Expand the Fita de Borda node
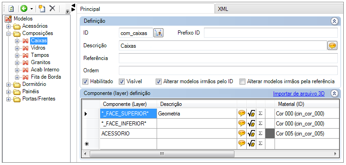 (17, 77)
